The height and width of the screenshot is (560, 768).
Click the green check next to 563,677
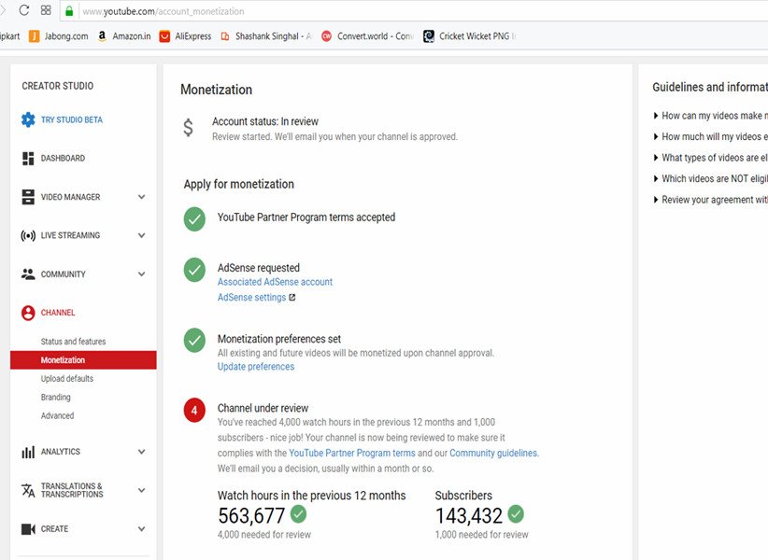(x=298, y=513)
